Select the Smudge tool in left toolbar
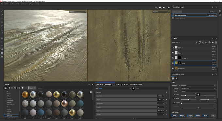The height and width of the screenshot is (121, 222). (2, 26)
